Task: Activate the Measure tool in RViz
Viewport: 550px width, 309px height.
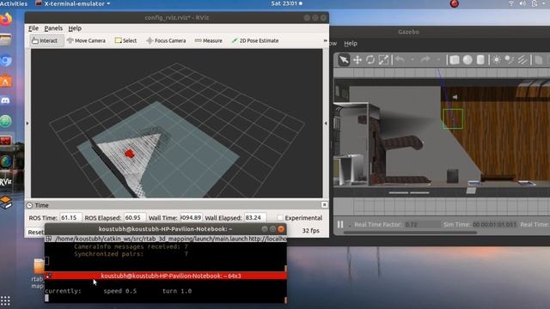Action: coord(208,40)
